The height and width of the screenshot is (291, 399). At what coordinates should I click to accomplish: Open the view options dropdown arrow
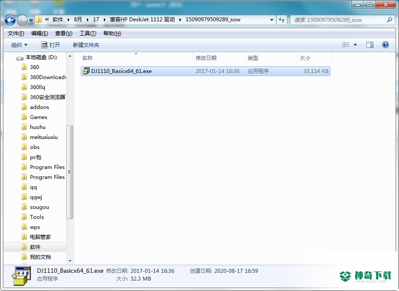coord(355,45)
